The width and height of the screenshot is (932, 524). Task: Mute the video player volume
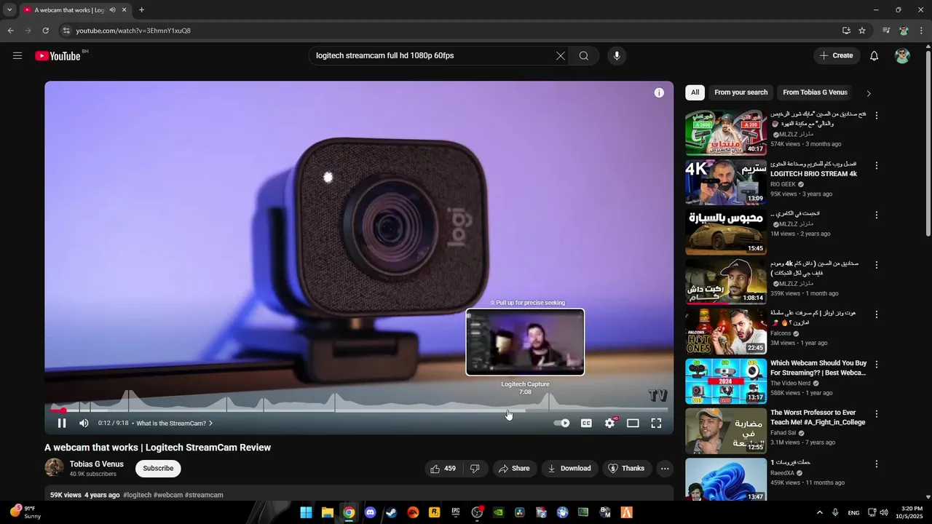[84, 423]
